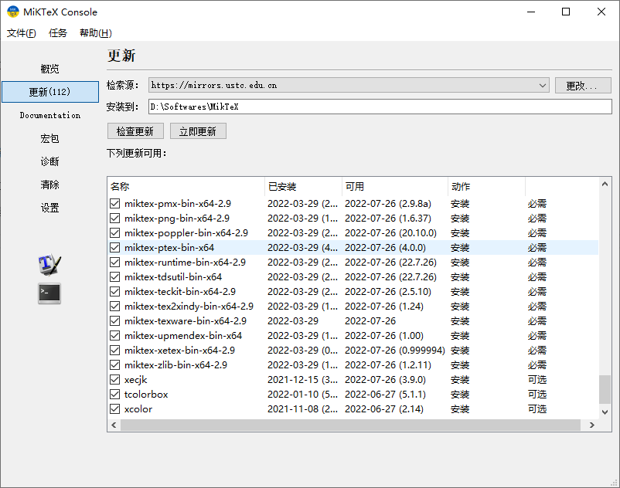Image resolution: width=620 pixels, height=488 pixels.
Task: Uncheck miktex-xetex-bin-x64-2.9 checkbox
Action: (x=114, y=351)
